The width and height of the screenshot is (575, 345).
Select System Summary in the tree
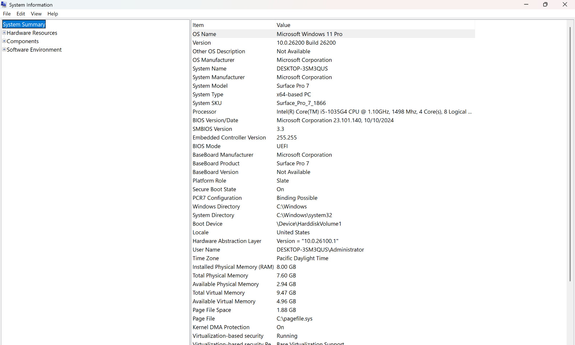(24, 24)
